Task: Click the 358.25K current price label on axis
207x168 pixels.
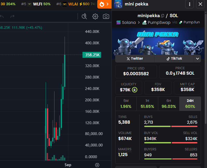Action: coord(92,55)
